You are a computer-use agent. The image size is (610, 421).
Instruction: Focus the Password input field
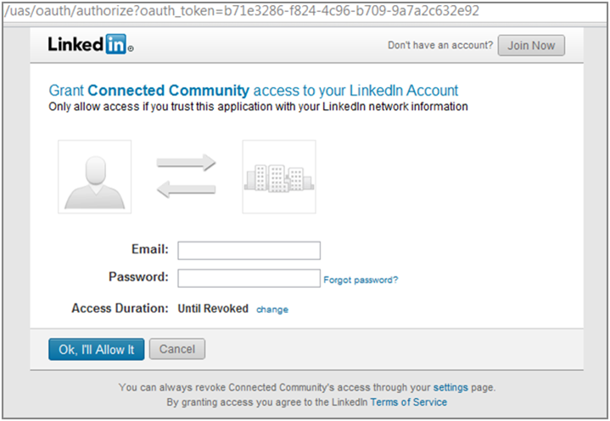point(249,278)
